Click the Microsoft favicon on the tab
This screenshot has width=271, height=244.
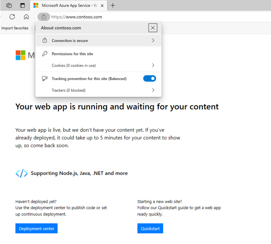click(x=36, y=5)
